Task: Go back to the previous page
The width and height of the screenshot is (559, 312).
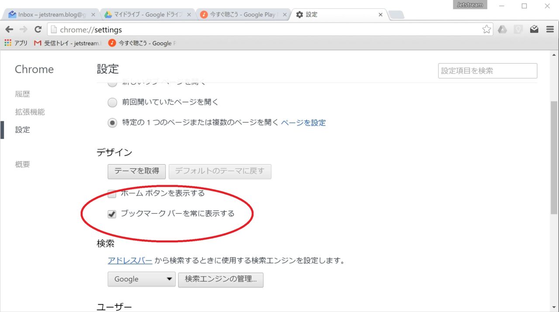Action: (9, 30)
